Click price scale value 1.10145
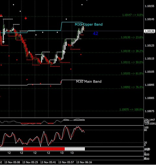 (149, 19)
